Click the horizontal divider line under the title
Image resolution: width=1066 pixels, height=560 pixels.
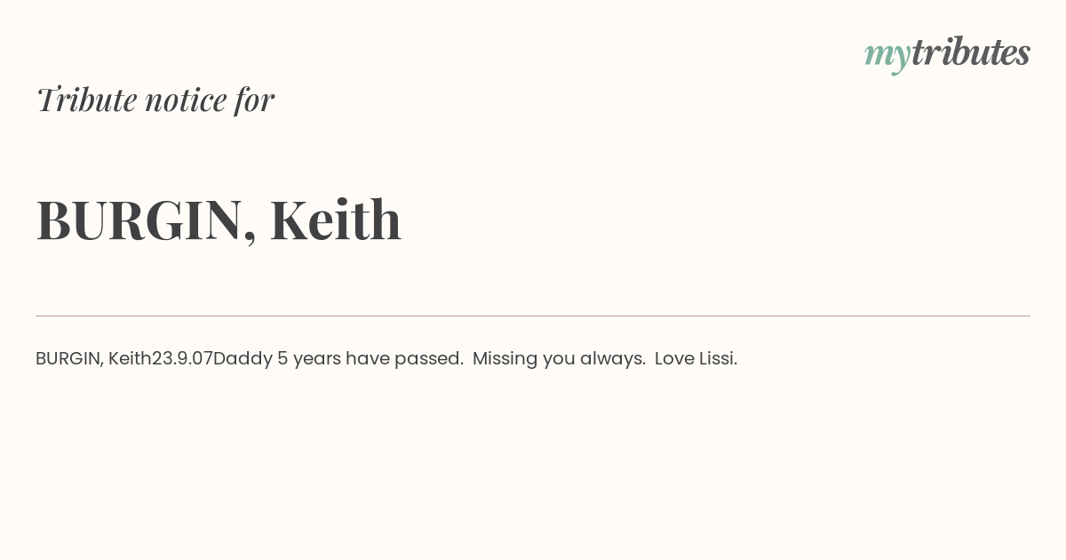533,316
